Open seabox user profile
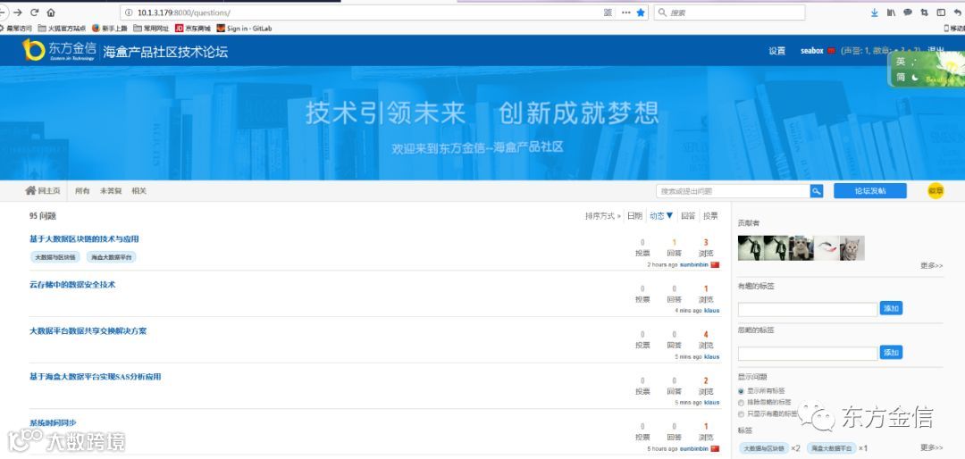965x459 pixels. 811,51
